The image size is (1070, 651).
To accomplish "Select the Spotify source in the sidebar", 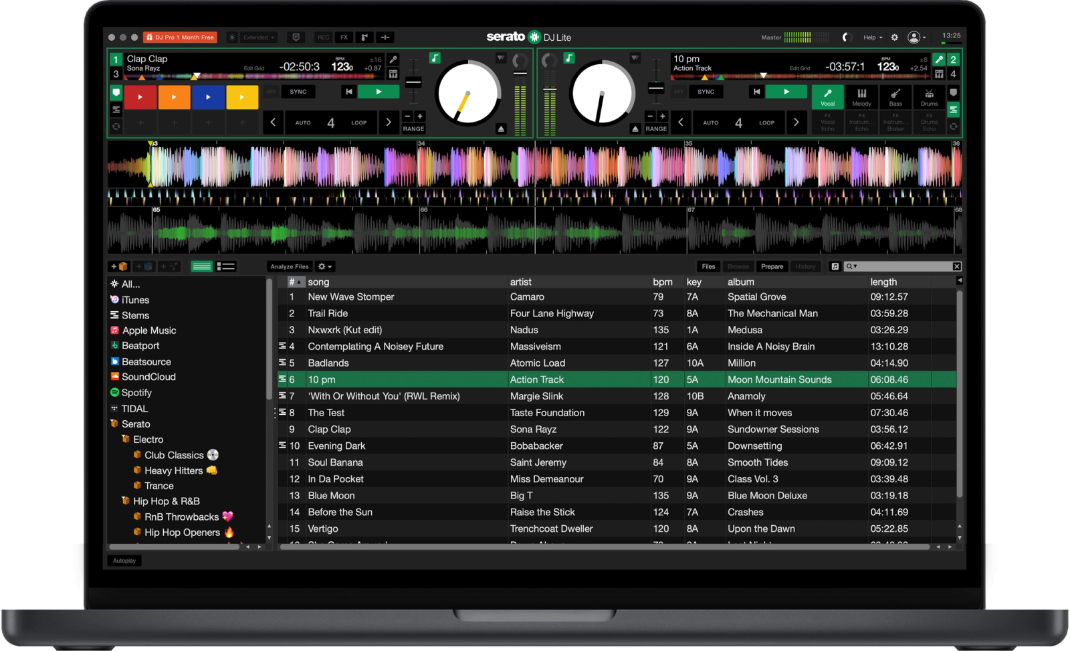I will coord(136,393).
